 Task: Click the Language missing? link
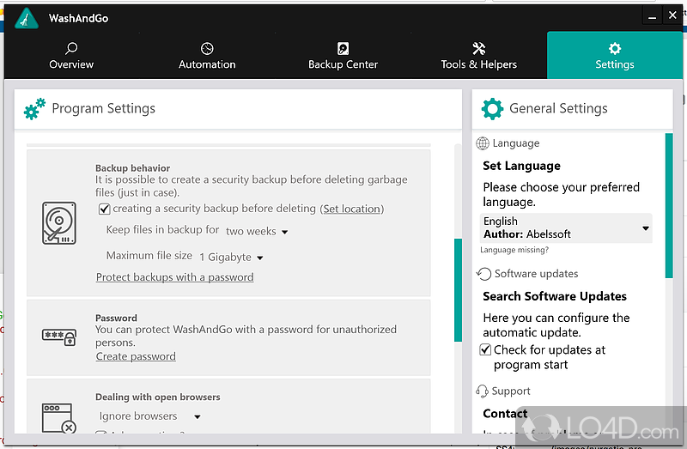tap(514, 250)
